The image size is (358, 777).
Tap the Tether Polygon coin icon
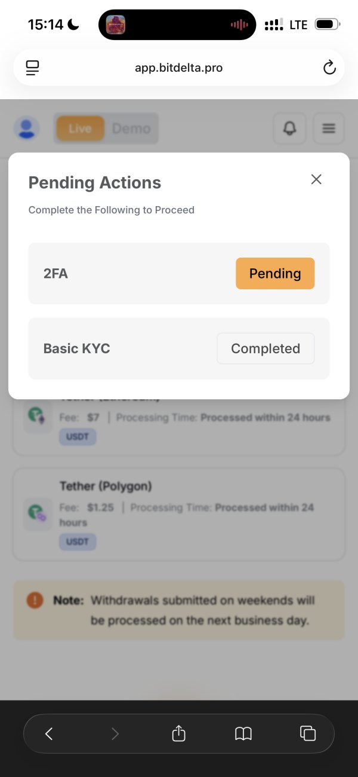(x=37, y=513)
